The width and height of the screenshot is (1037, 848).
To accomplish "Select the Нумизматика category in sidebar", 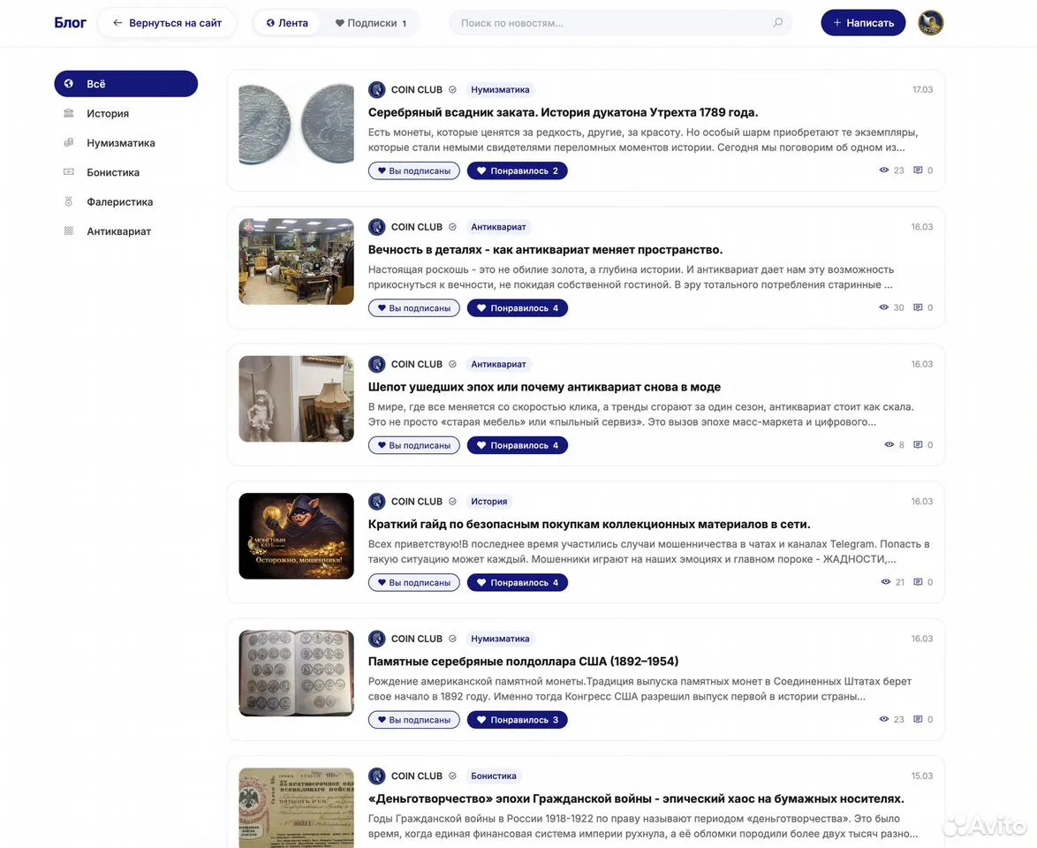I will click(125, 143).
